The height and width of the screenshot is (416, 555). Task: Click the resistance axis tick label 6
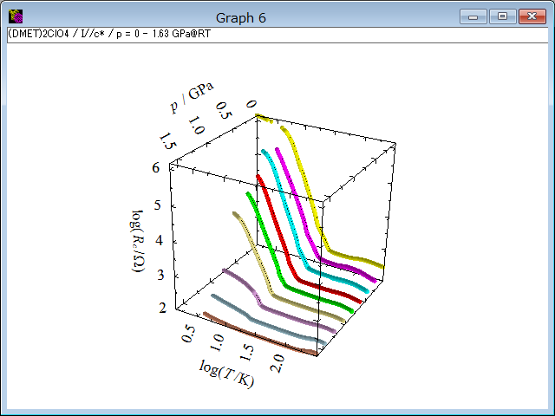pyautogui.click(x=156, y=167)
